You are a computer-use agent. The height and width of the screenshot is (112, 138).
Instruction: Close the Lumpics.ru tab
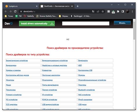37,6
